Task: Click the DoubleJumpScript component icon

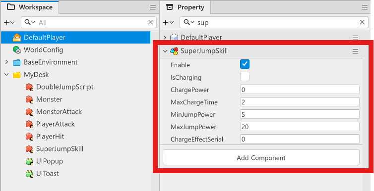Action: (29, 87)
